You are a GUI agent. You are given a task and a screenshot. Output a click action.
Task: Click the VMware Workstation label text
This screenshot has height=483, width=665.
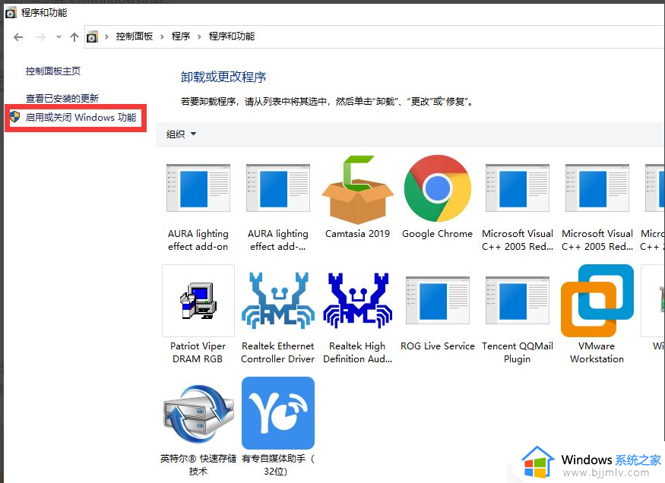[597, 352]
